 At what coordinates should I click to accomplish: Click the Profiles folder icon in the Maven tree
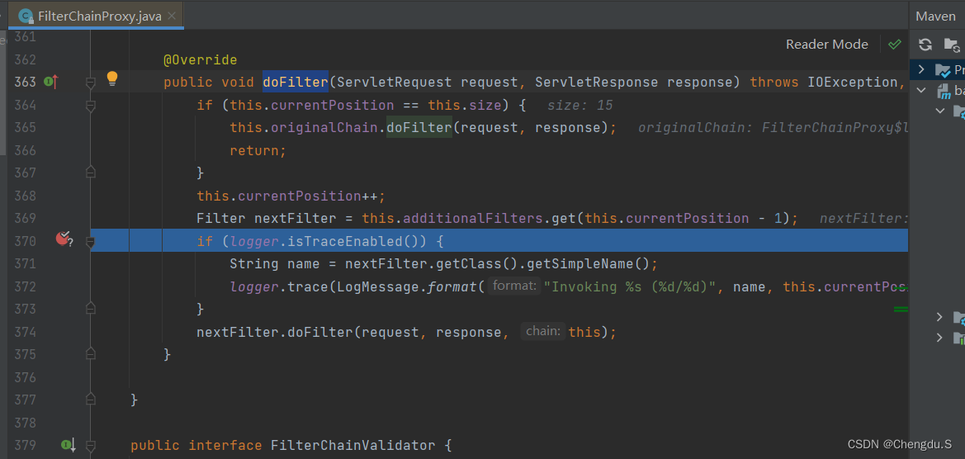(943, 69)
